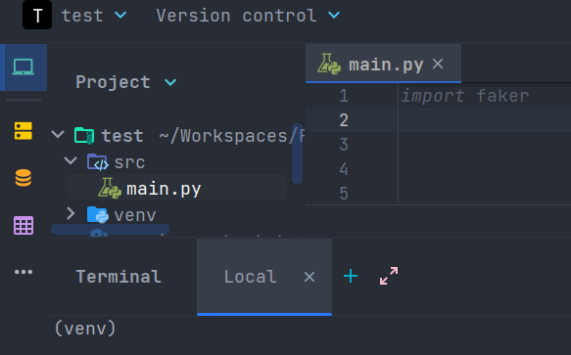This screenshot has width=571, height=355.
Task: Open the Project view selector dropdown
Action: [126, 82]
